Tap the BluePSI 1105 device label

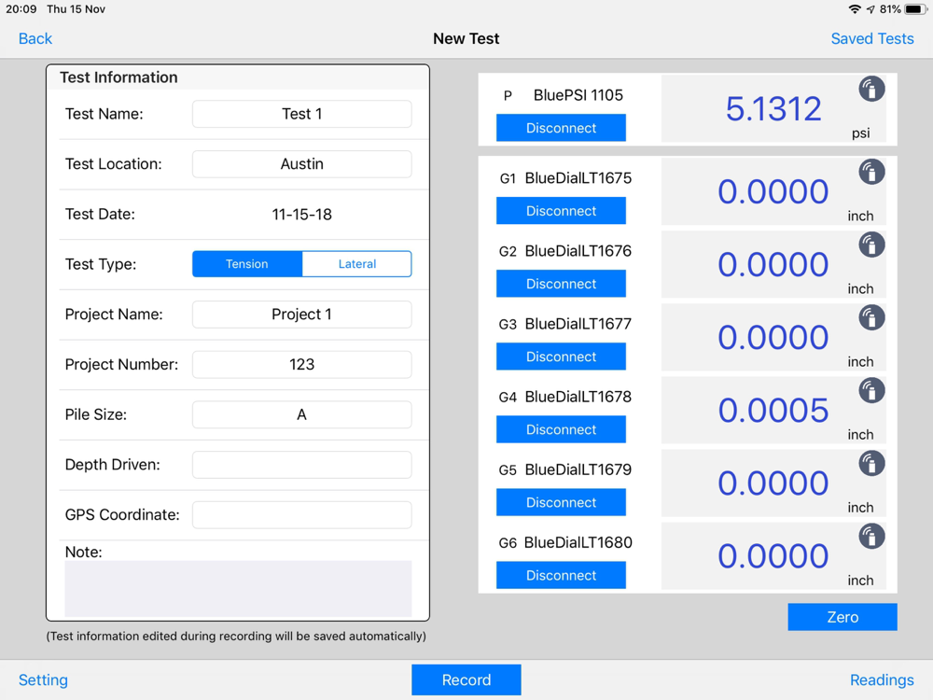point(578,95)
